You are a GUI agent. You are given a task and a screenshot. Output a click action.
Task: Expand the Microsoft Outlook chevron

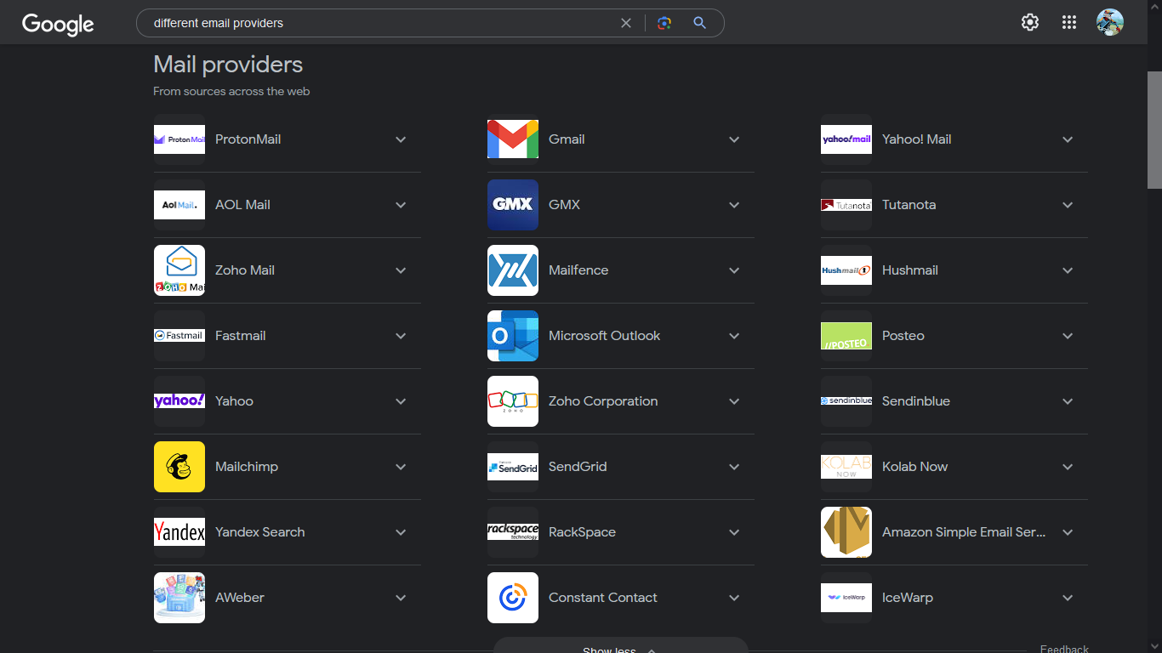734,336
